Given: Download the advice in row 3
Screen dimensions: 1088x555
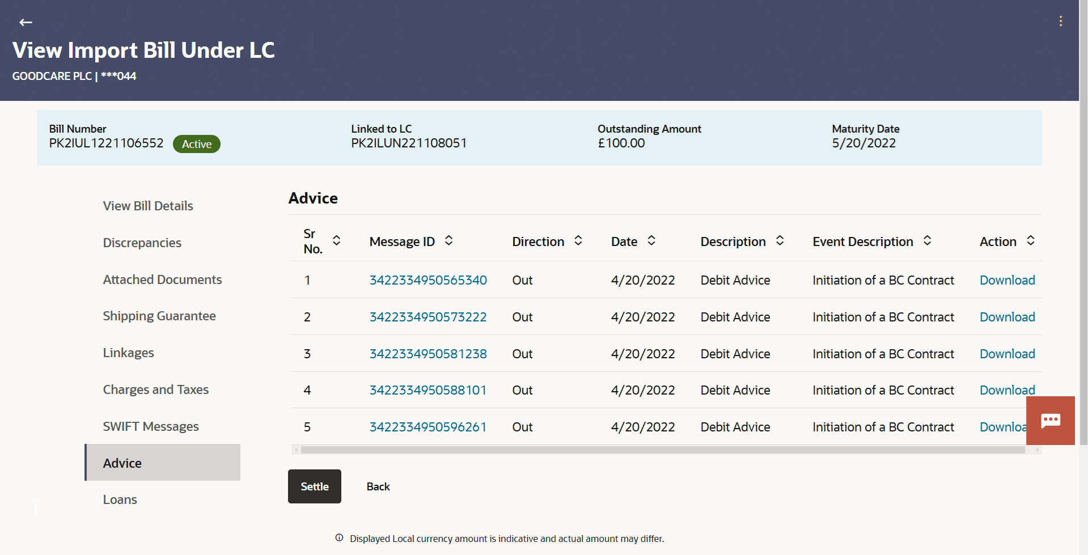Looking at the screenshot, I should click(x=1007, y=354).
